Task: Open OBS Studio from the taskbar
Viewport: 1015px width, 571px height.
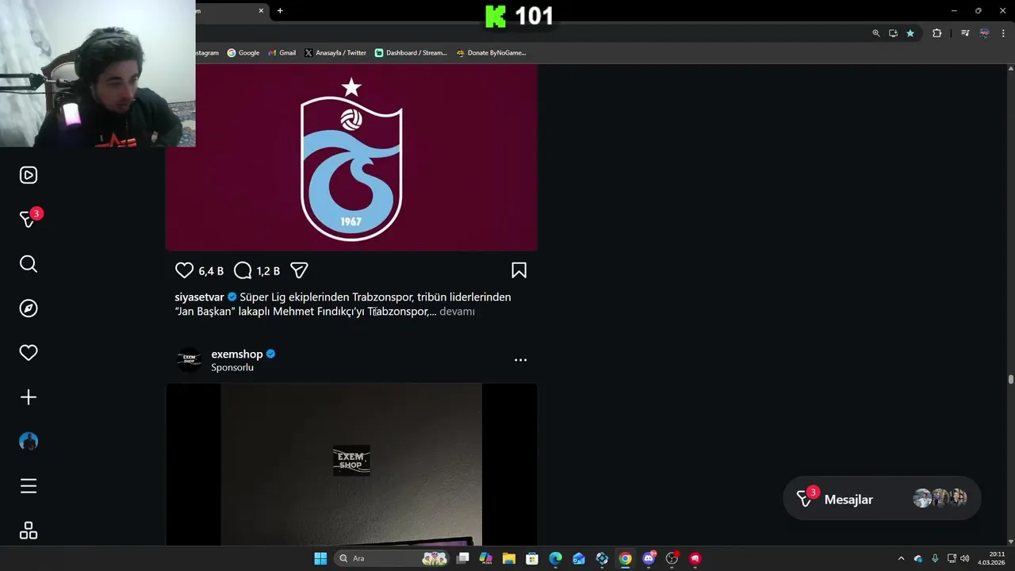Action: (672, 558)
